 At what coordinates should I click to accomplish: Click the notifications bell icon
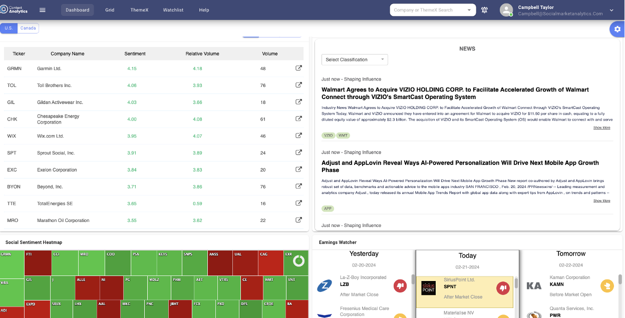point(484,10)
